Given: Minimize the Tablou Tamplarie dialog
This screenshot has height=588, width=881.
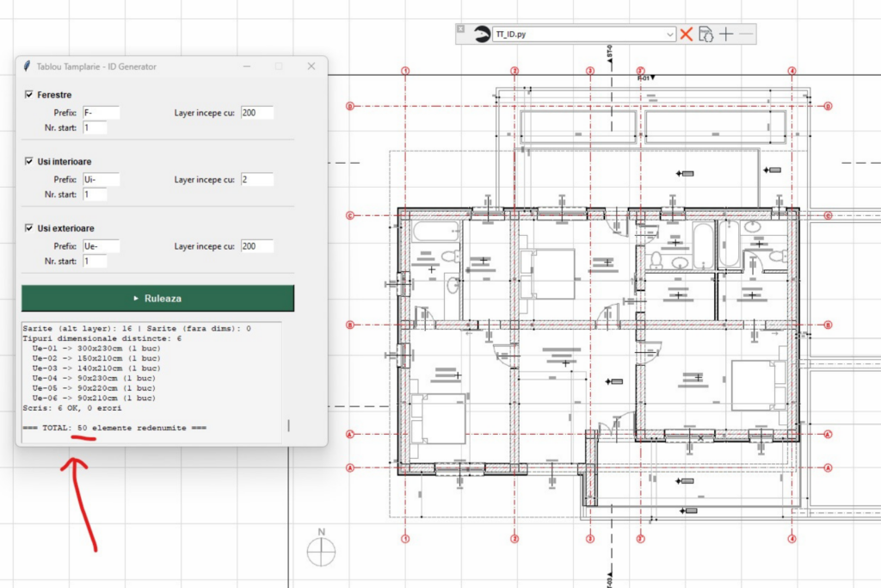Looking at the screenshot, I should 247,66.
